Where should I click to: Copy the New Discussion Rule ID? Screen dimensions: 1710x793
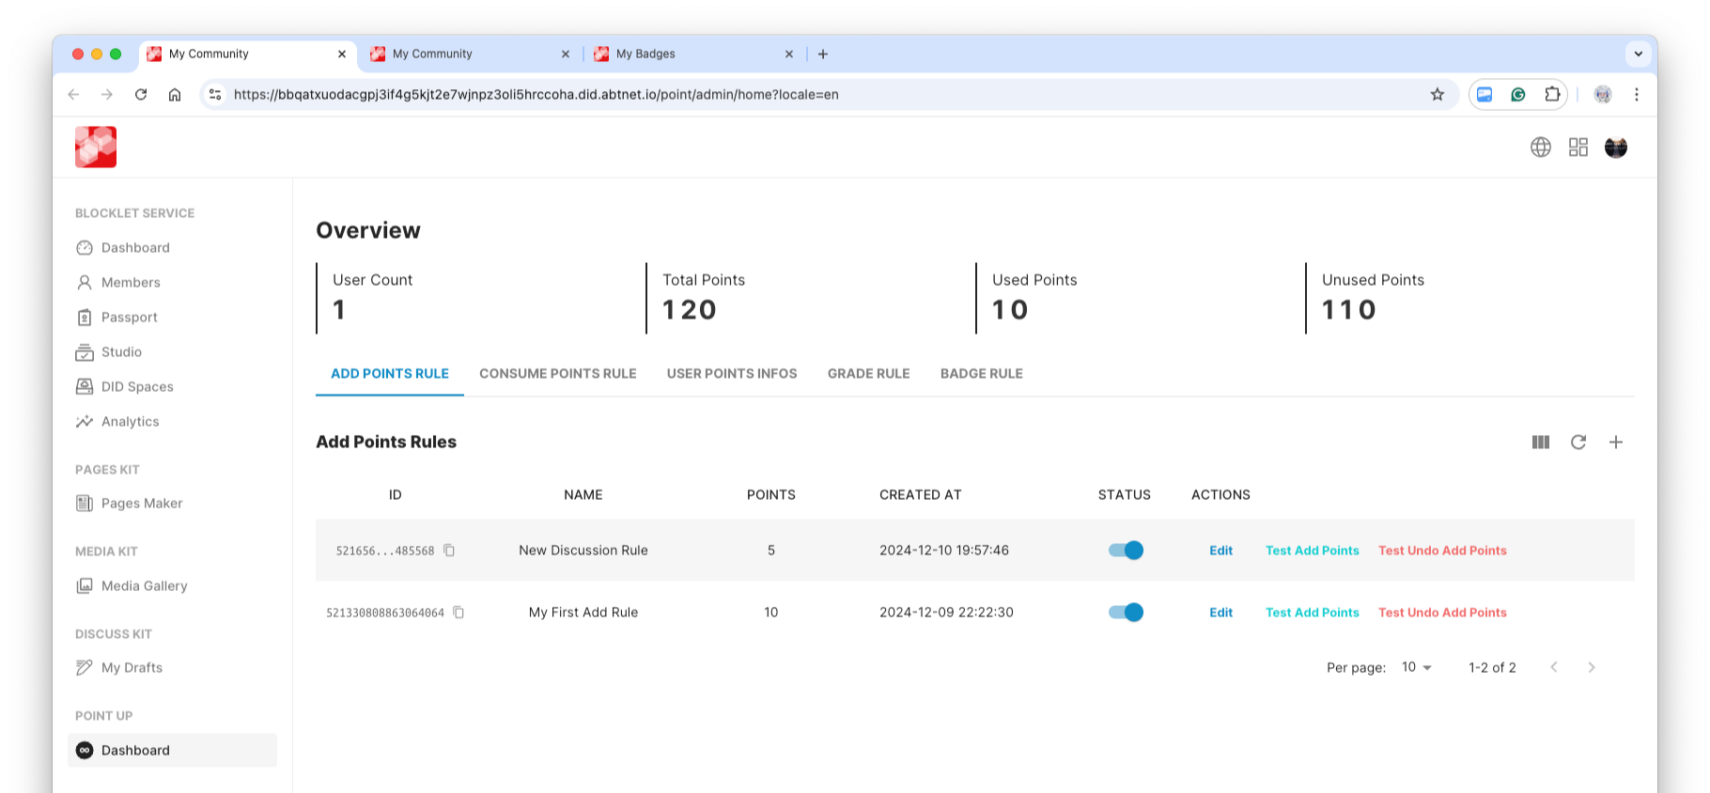(x=449, y=551)
